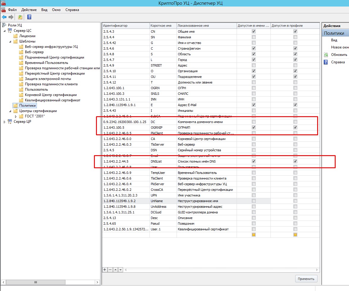Check SN Фамилия allowed-in-name checkbox
Viewport: 349px width, 291px height.
[254, 37]
